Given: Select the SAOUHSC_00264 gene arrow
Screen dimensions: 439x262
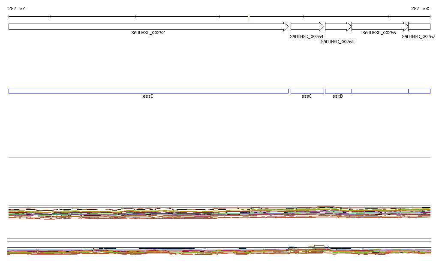Looking at the screenshot, I should point(307,27).
